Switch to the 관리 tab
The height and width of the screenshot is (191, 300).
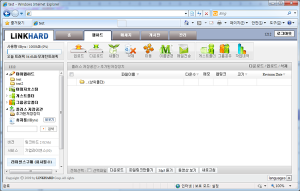(183, 35)
